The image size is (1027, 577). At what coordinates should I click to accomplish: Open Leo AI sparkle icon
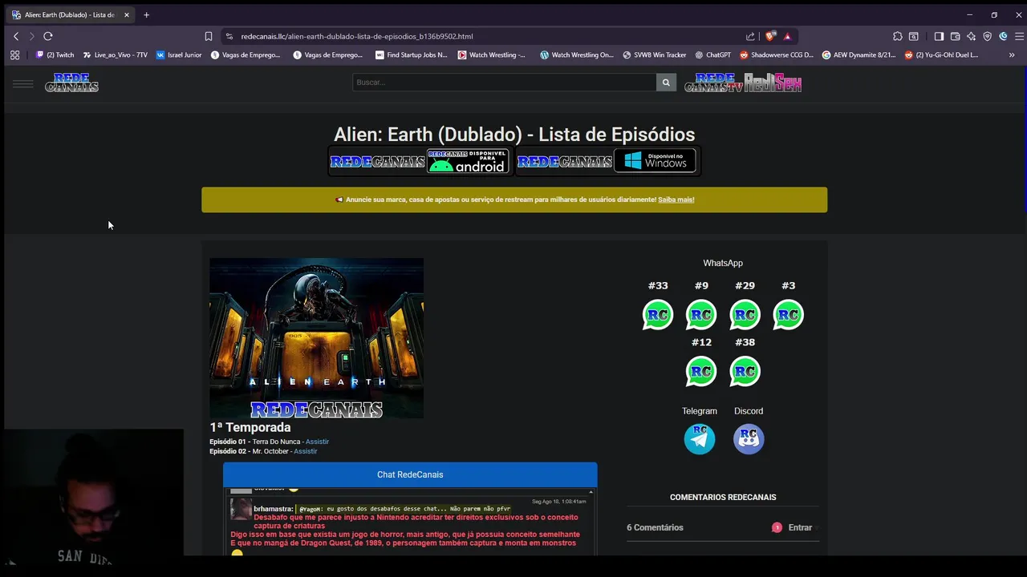coord(971,36)
